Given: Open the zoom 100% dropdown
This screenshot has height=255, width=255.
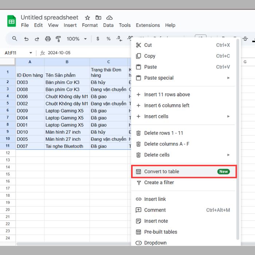Looking at the screenshot, I should pyautogui.click(x=76, y=39).
